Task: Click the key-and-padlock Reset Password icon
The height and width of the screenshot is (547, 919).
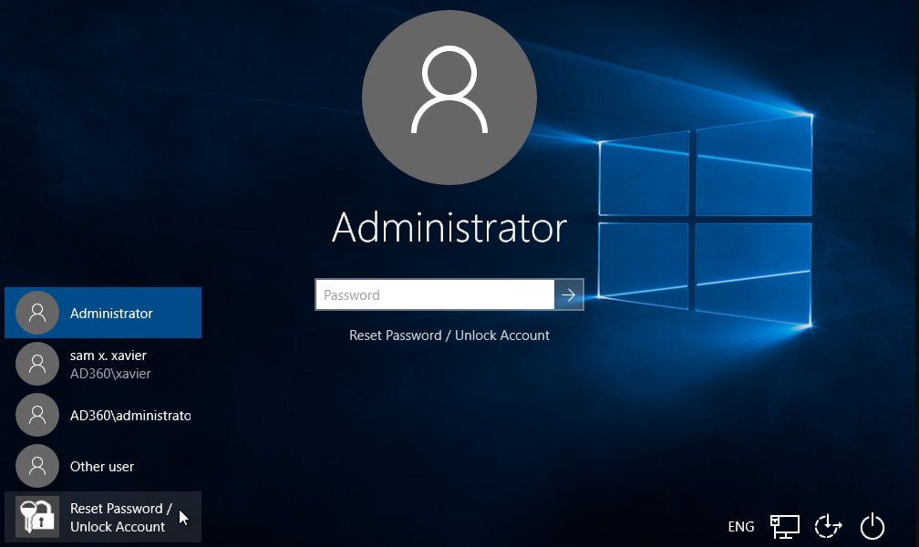Action: [36, 516]
